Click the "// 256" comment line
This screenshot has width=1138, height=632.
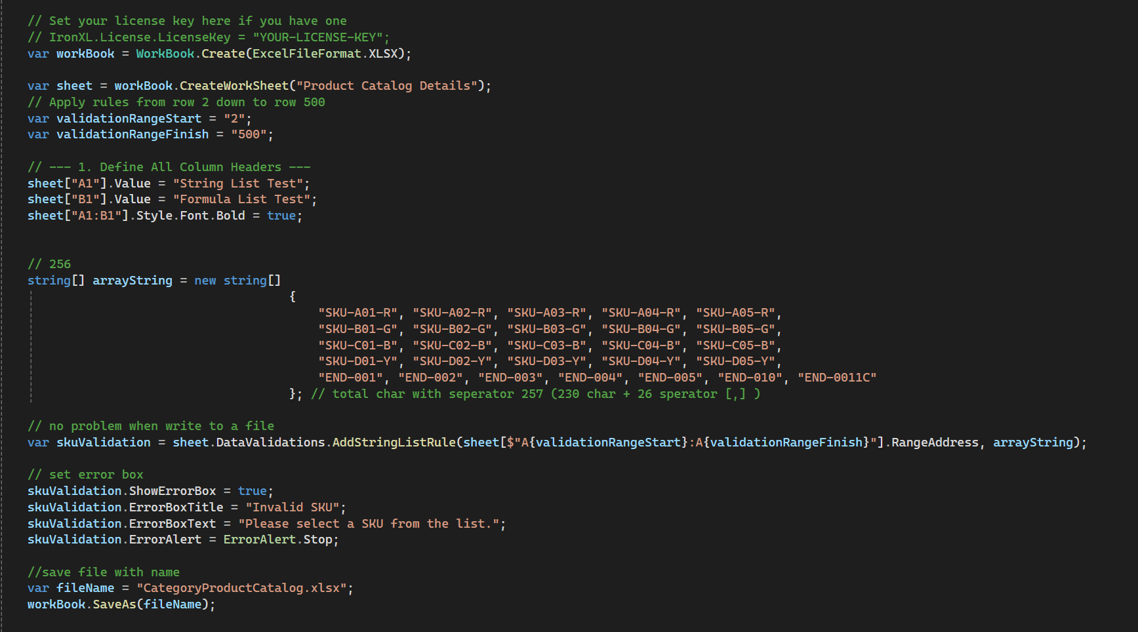49,264
